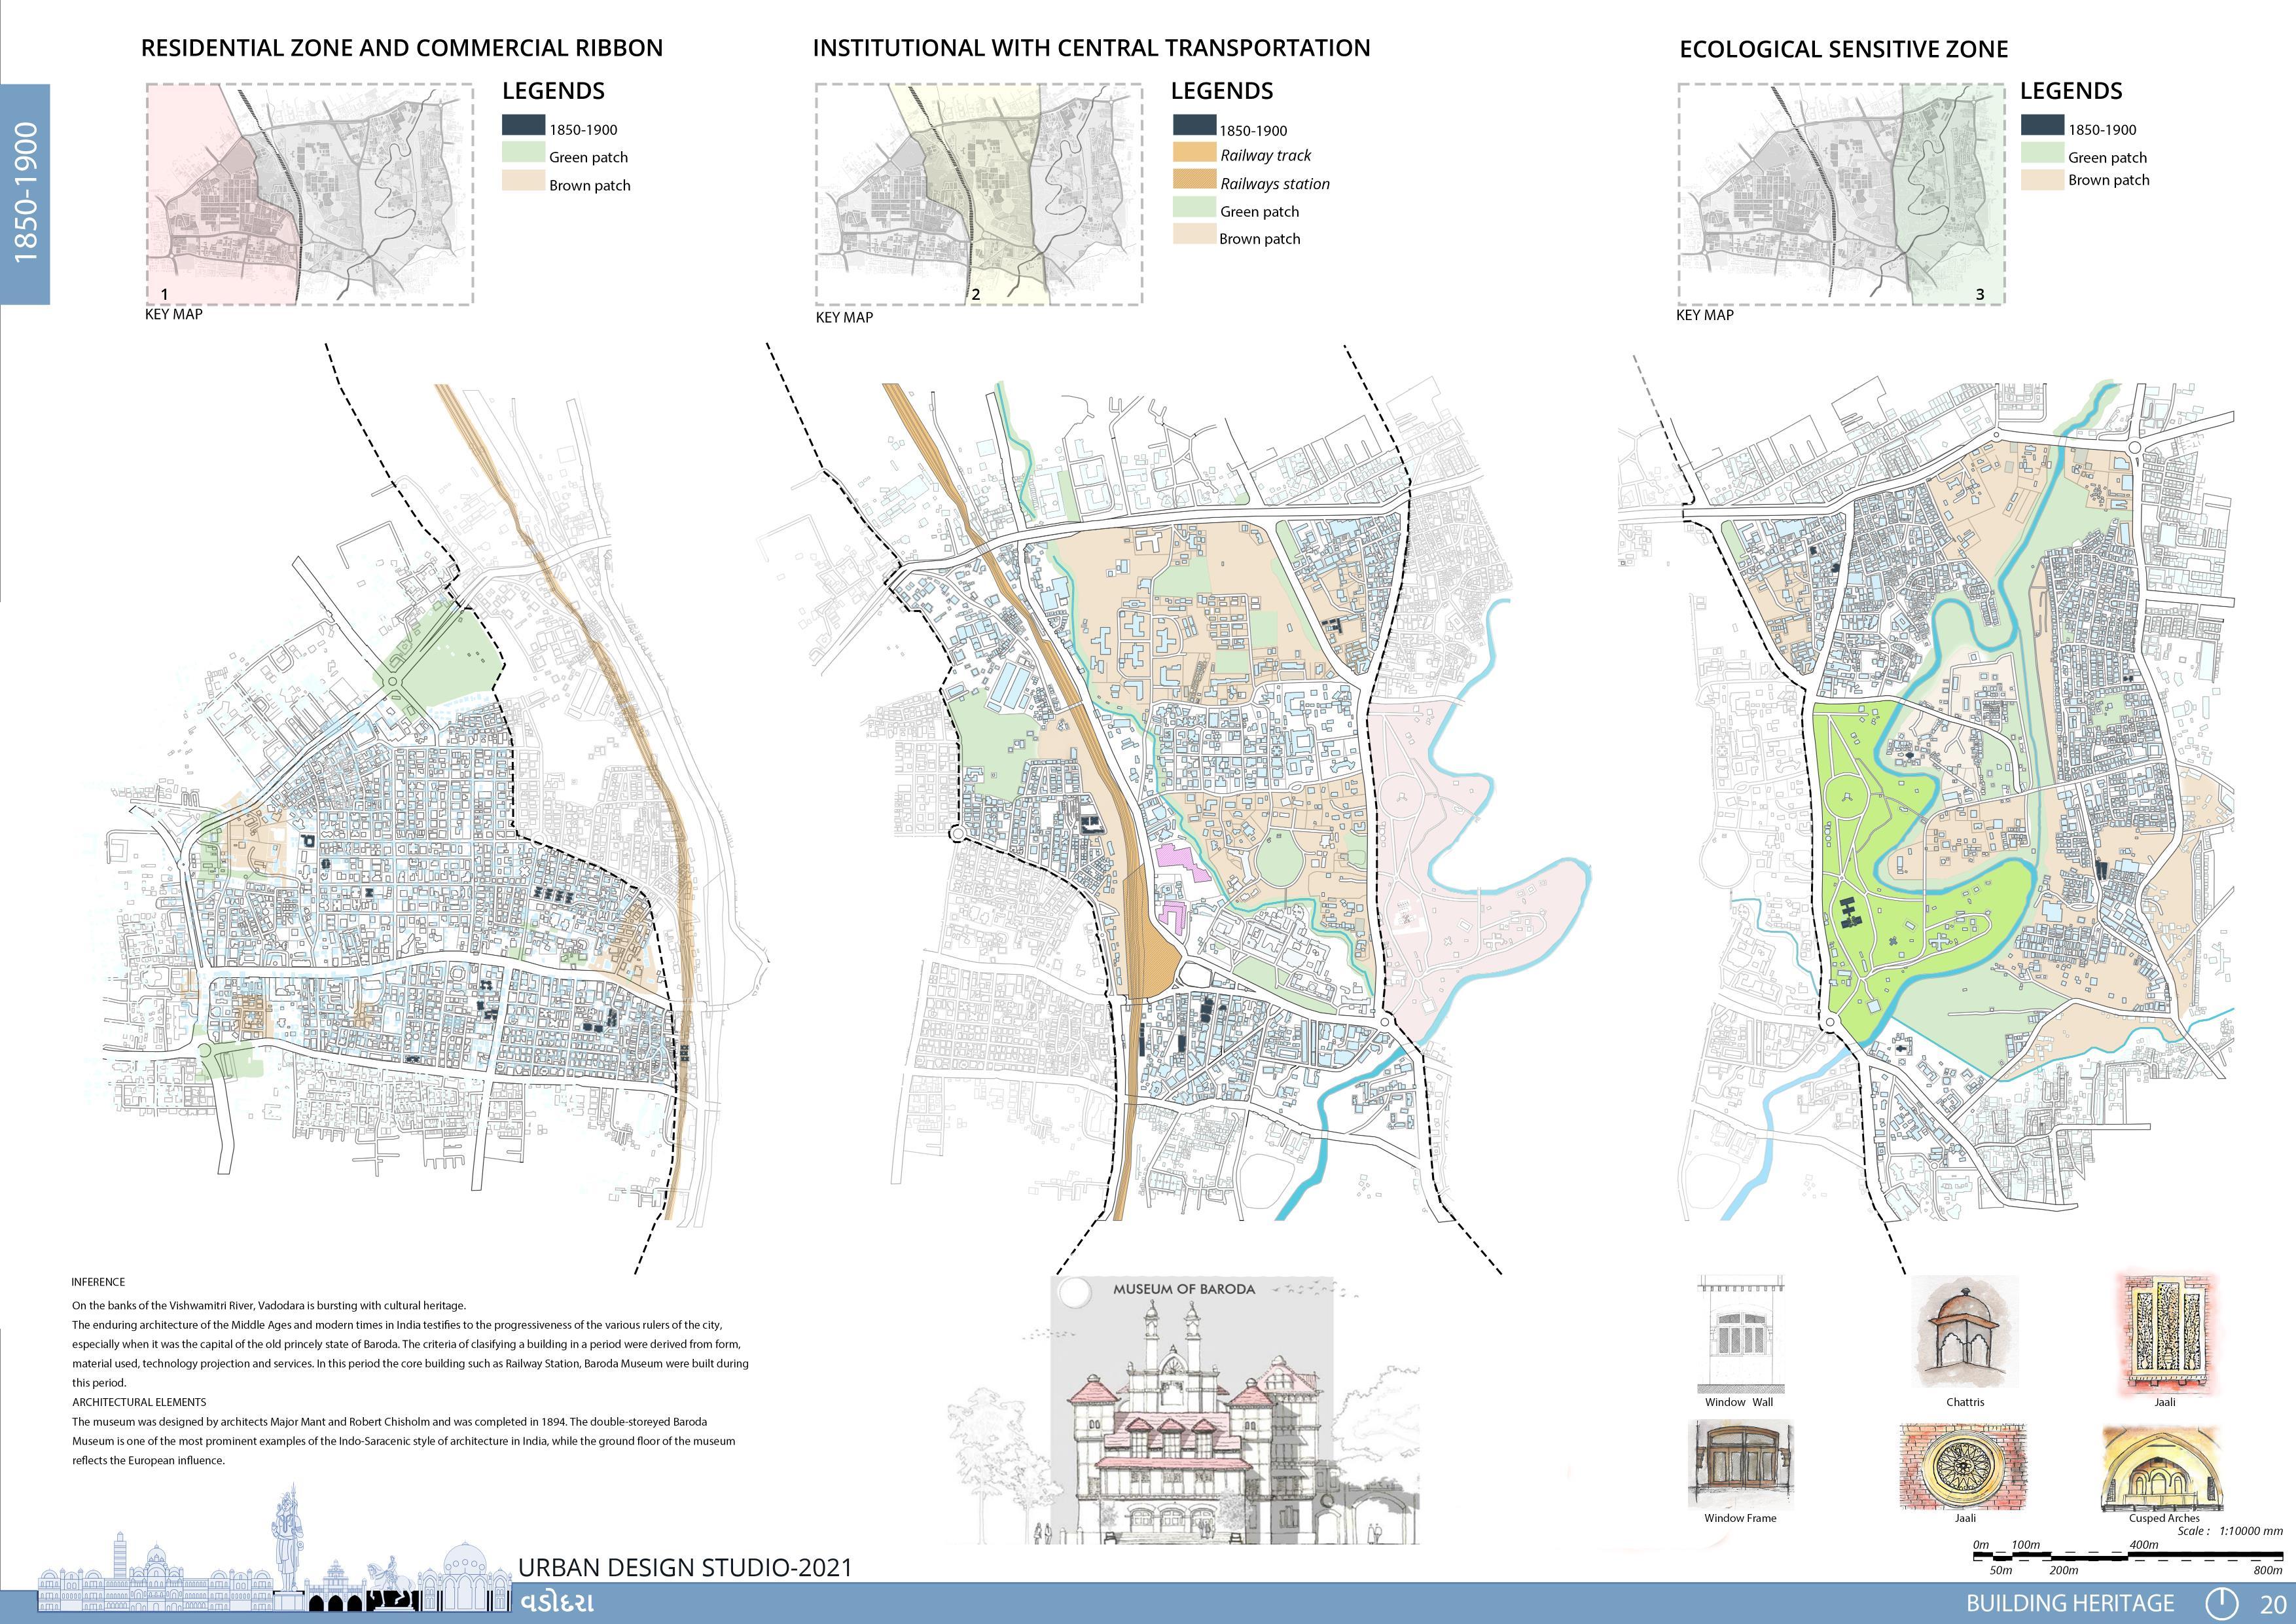Viewport: 2296px width, 1624px height.
Task: Click the Window Wall sketch icon
Action: tap(1740, 1335)
